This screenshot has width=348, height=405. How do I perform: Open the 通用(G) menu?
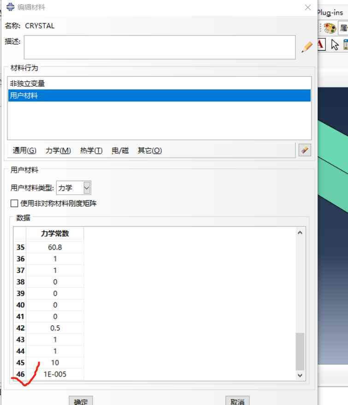tap(24, 150)
